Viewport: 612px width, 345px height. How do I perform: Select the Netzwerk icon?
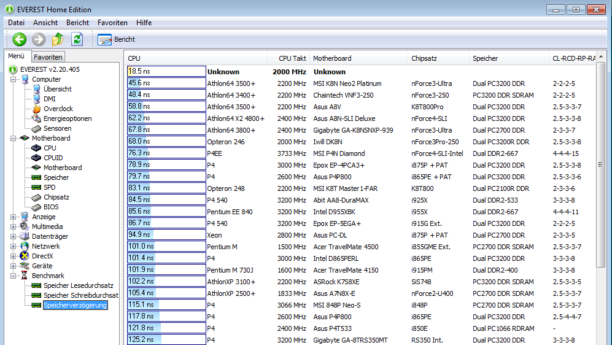pyautogui.click(x=25, y=246)
